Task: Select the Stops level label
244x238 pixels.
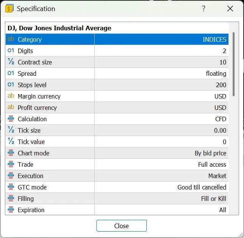Action: tap(32, 85)
